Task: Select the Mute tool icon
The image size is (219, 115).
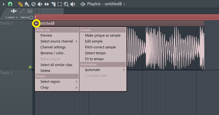Action: click(40, 4)
